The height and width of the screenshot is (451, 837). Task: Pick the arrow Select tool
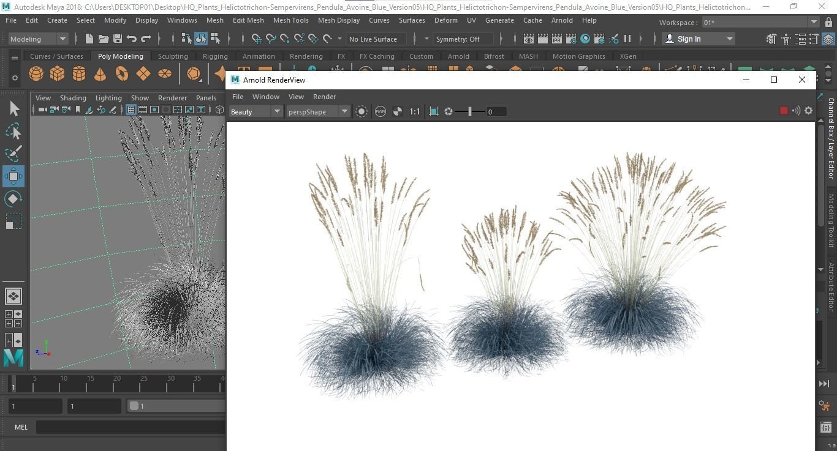tap(14, 109)
